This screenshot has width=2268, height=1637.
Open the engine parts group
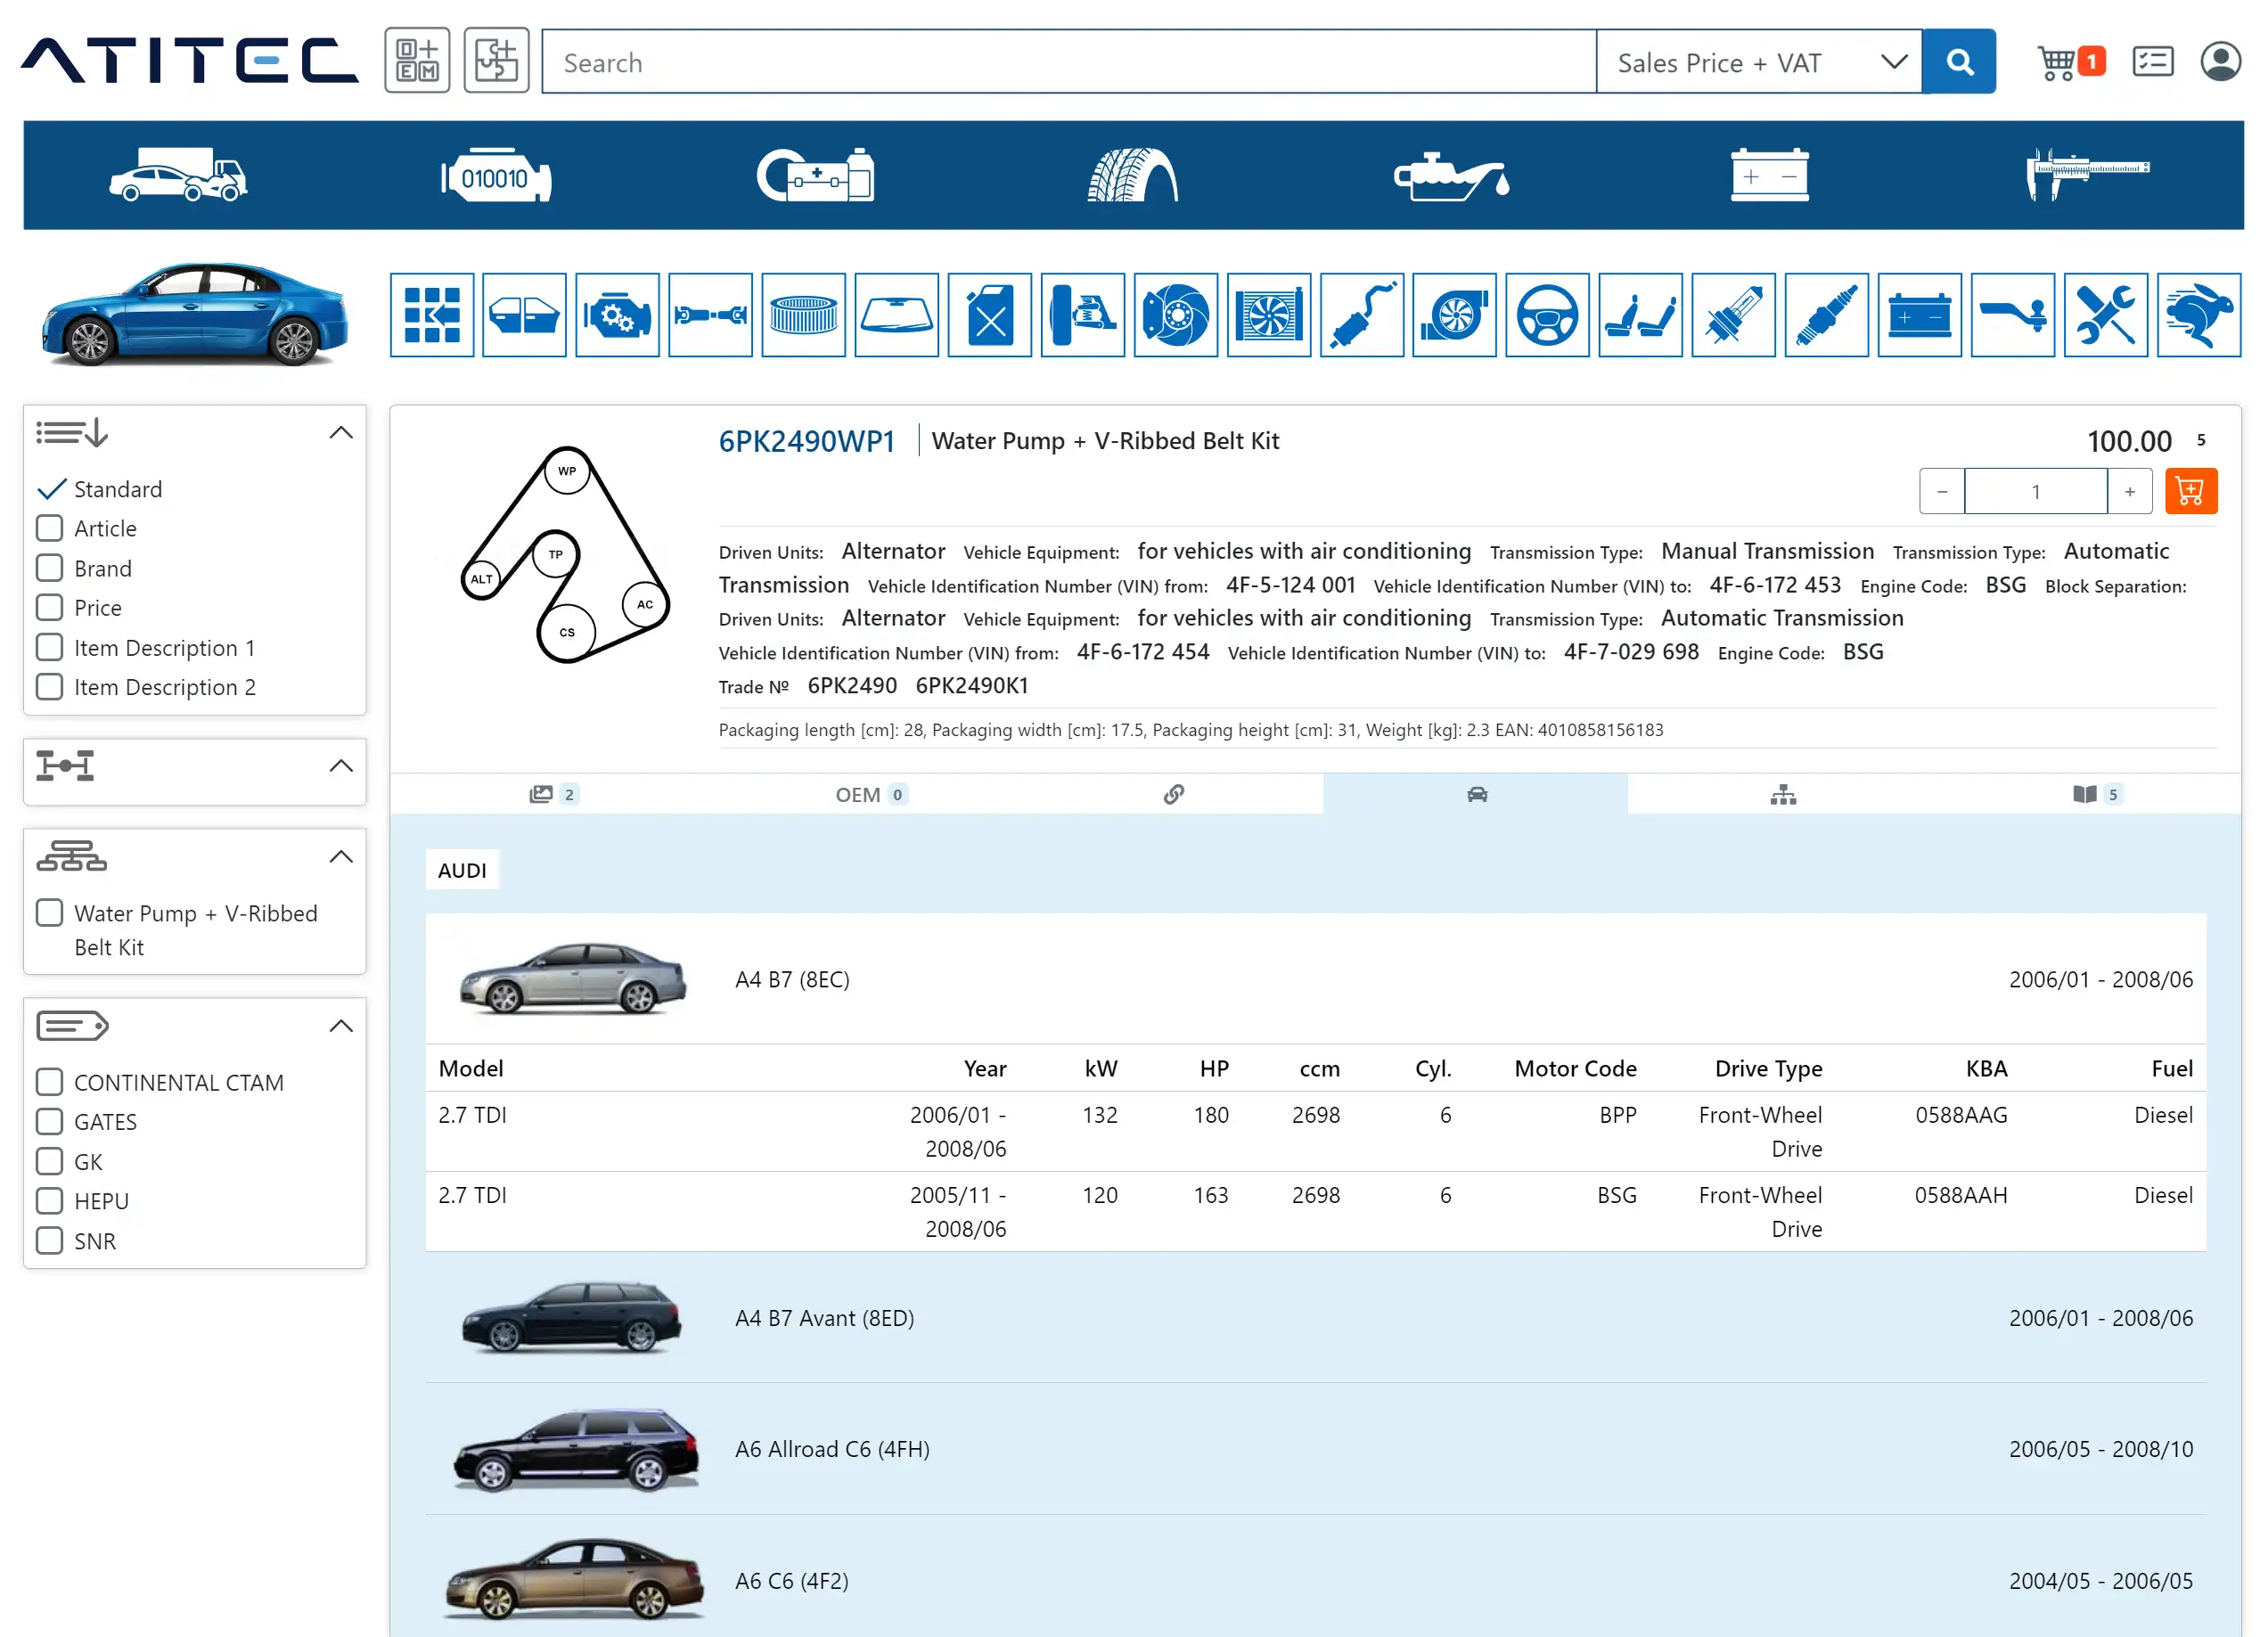(x=617, y=315)
